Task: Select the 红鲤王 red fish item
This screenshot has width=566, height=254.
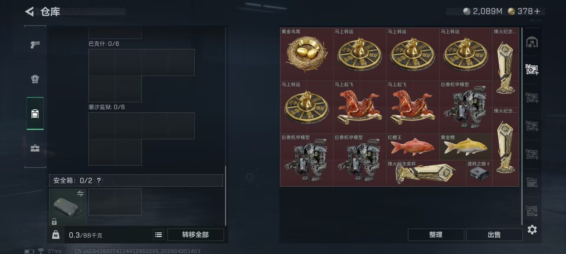Action: click(413, 147)
